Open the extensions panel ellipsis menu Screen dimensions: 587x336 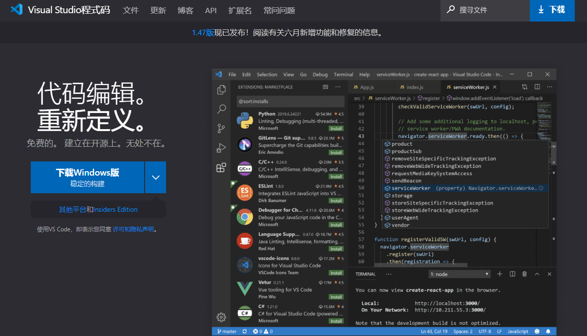click(x=338, y=87)
